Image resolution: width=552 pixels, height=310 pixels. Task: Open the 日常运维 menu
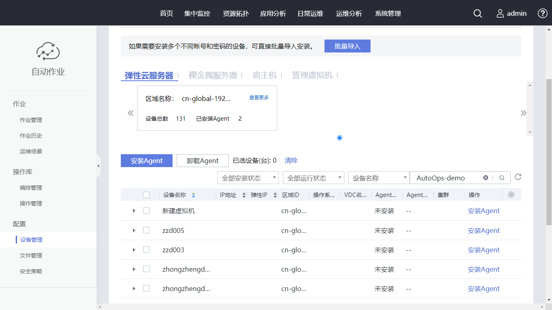coord(310,14)
